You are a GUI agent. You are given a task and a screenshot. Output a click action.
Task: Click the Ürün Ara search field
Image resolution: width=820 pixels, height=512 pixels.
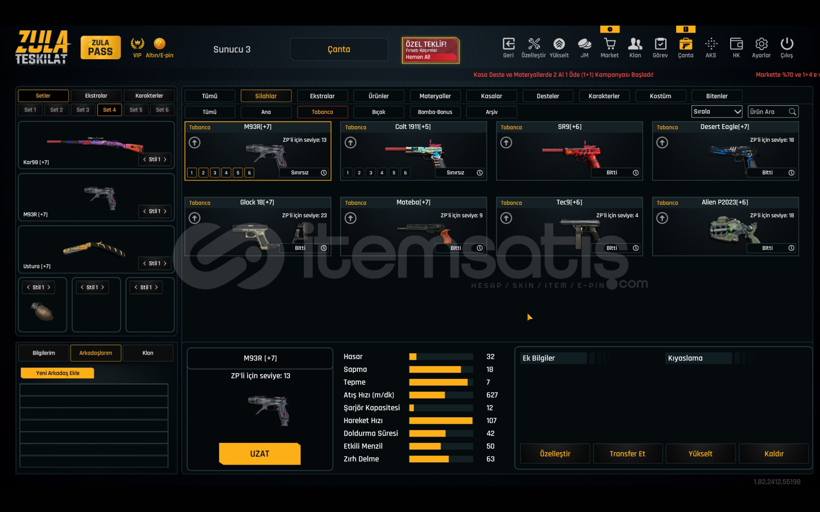773,112
